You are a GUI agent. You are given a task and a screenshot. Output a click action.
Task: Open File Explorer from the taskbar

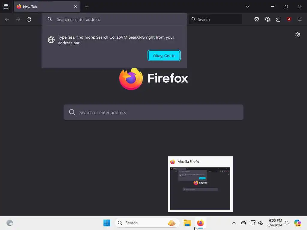(x=187, y=223)
